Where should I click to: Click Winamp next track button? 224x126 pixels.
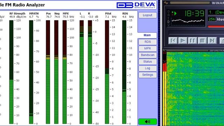[212, 41]
